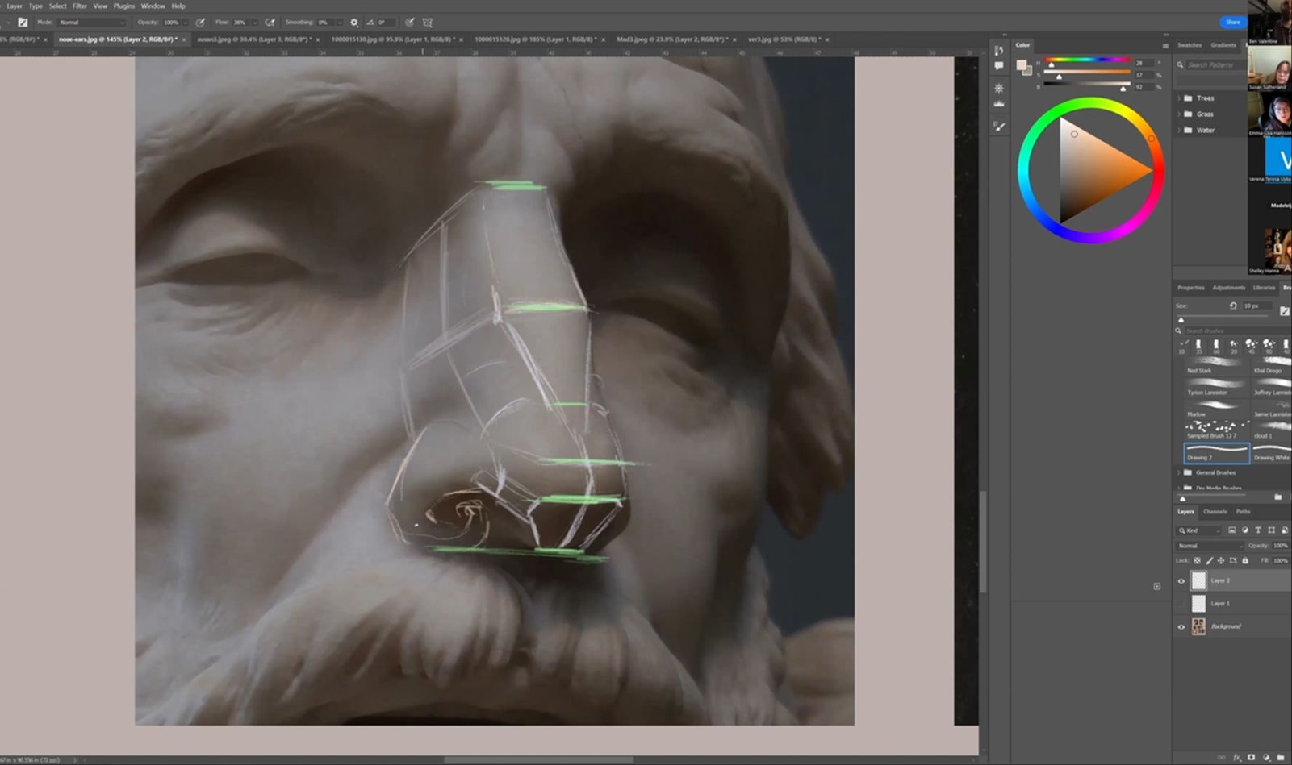Open the brush settings panel icon in options bar
This screenshot has height=765, width=1292.
(x=22, y=23)
